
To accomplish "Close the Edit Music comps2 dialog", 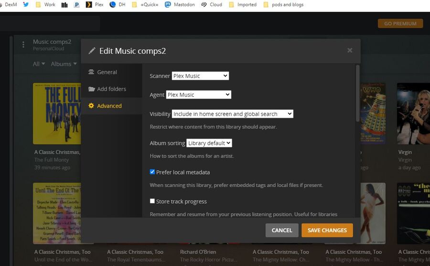I will click(x=350, y=50).
